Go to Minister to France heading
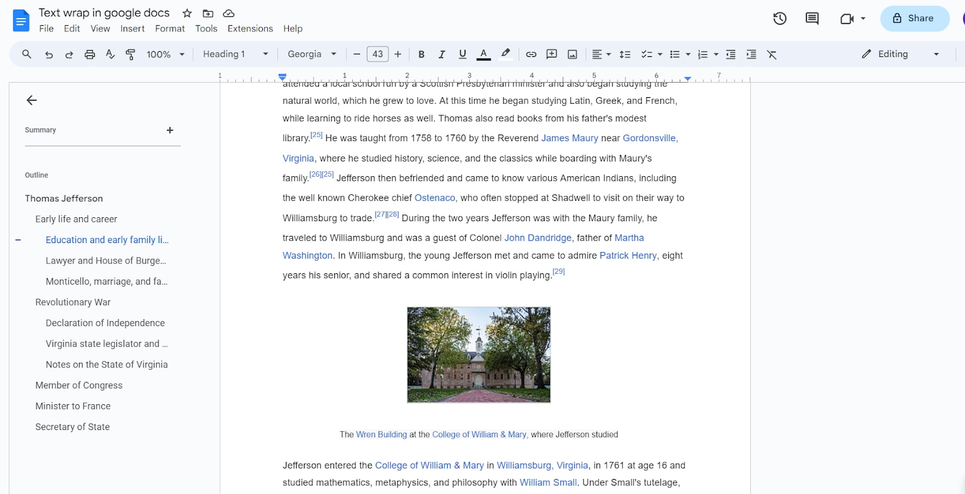The height and width of the screenshot is (494, 965). [73, 406]
